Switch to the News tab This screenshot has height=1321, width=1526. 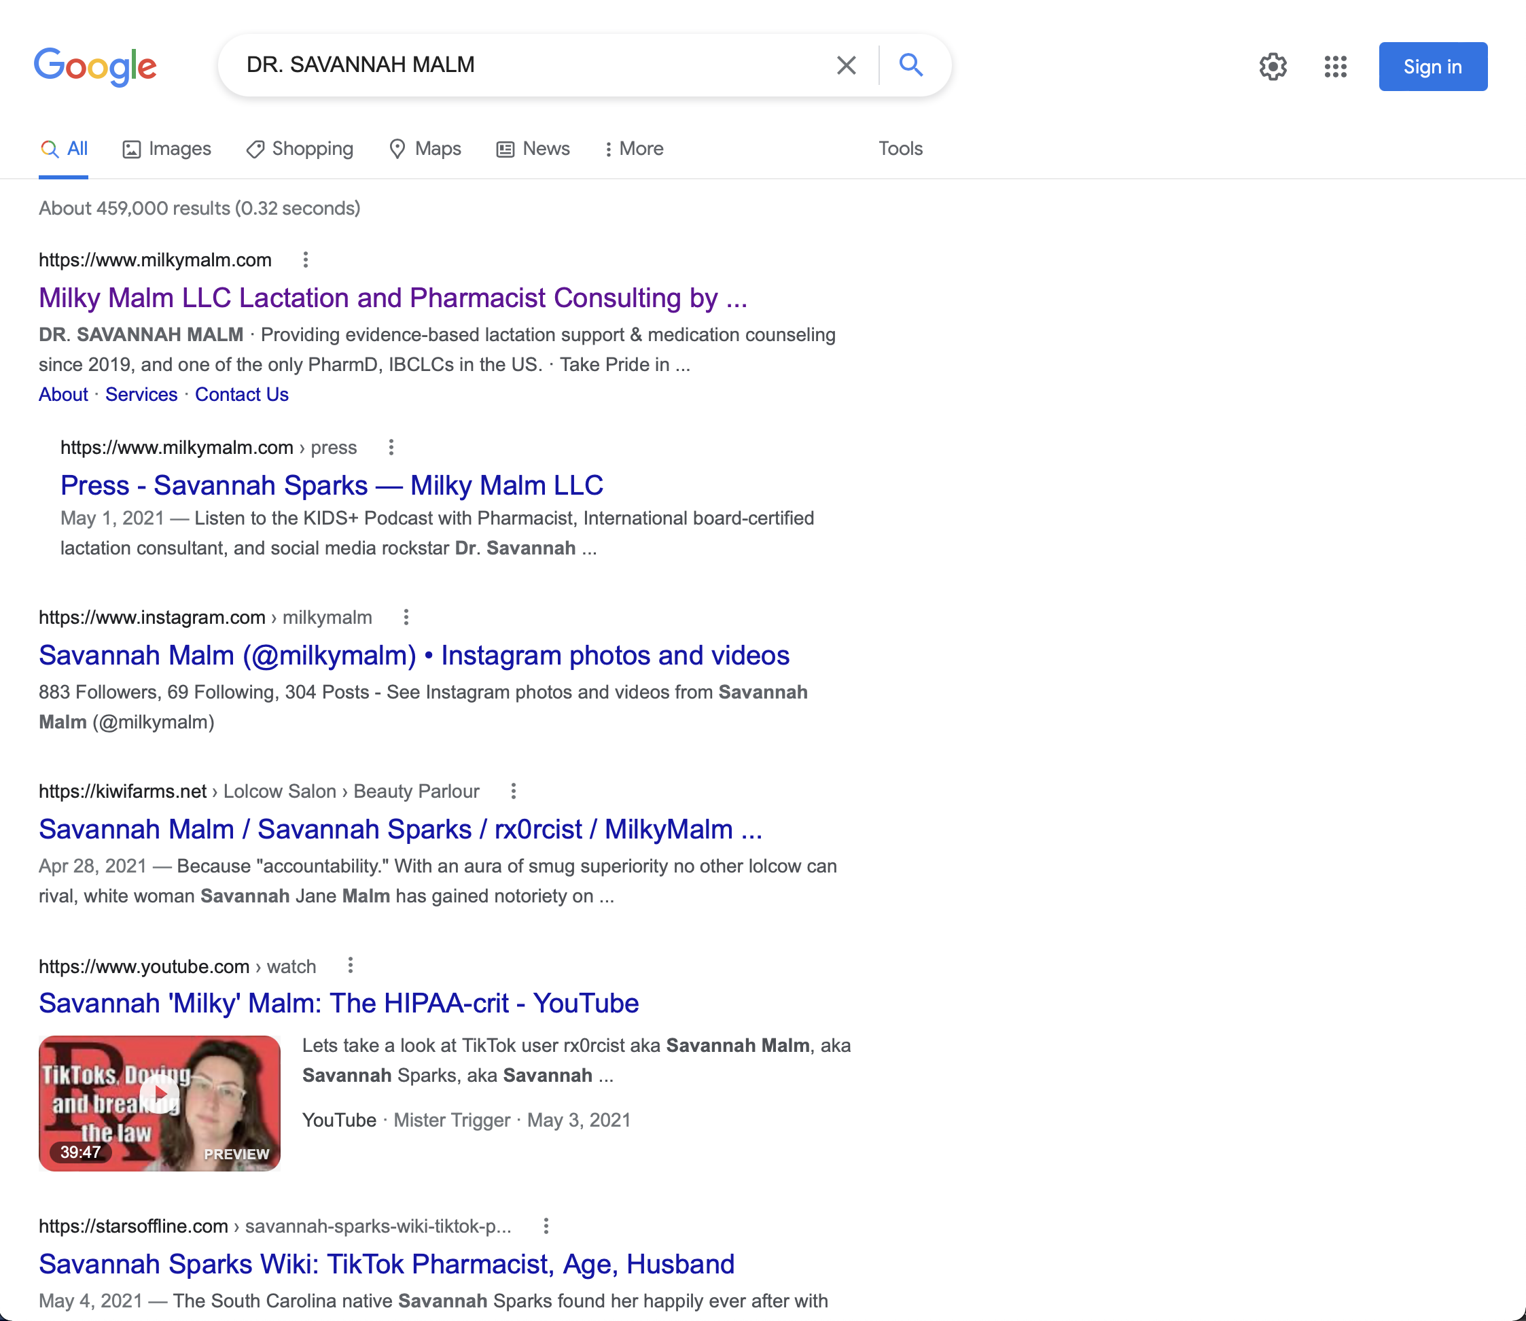coord(532,149)
